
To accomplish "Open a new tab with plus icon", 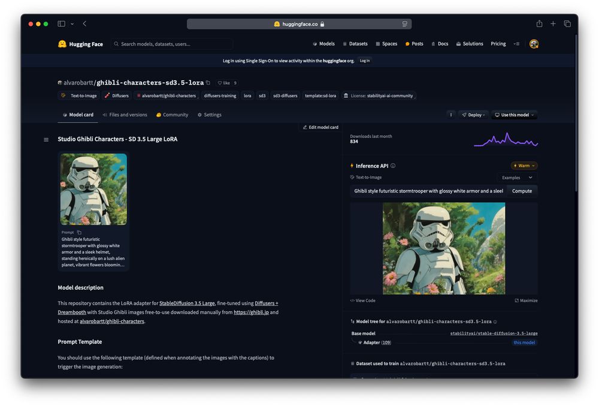I will pyautogui.click(x=553, y=24).
